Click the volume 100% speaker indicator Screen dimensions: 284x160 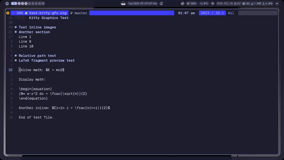(191, 4)
